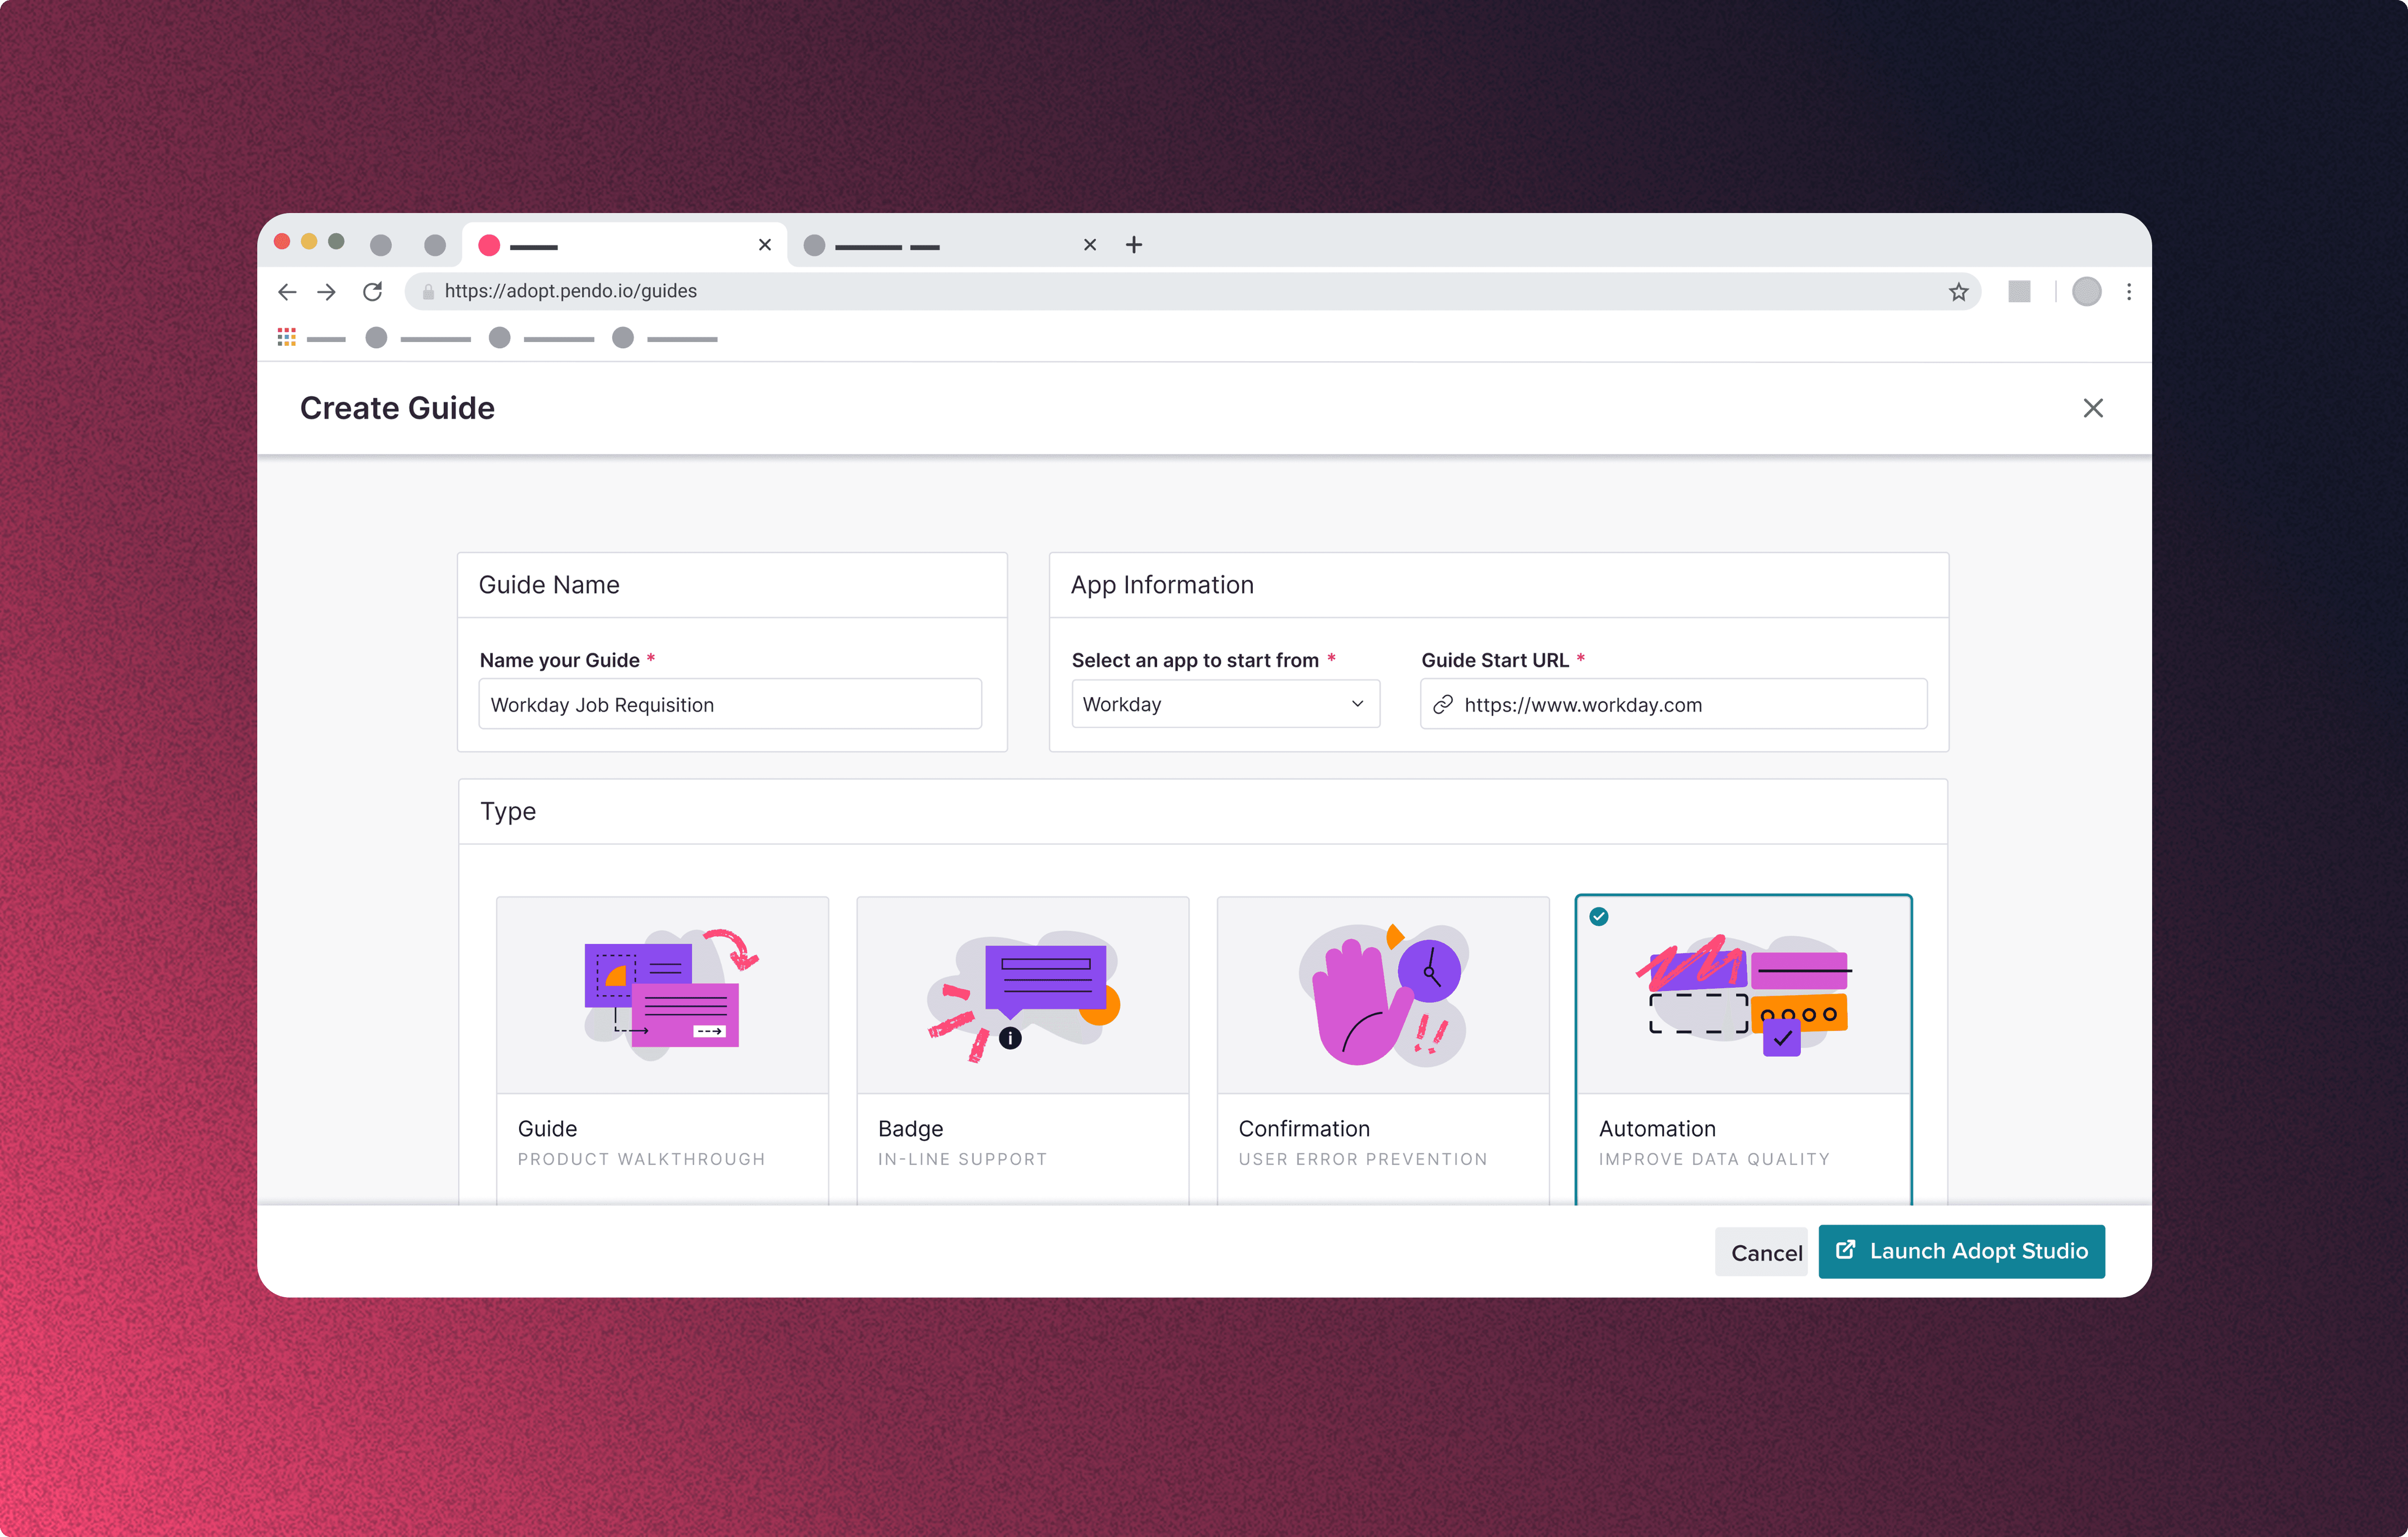The image size is (2408, 1537).
Task: Reload the page with refresh icon
Action: tap(372, 291)
